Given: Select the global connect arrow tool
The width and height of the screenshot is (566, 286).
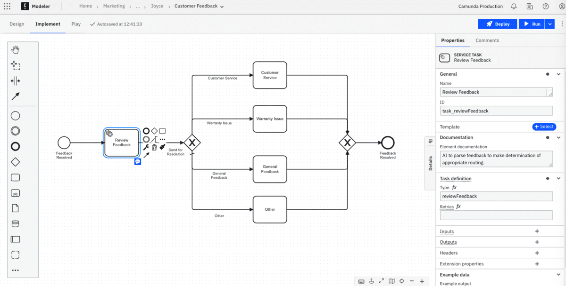Looking at the screenshot, I should [15, 96].
